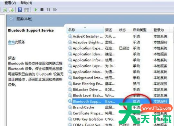Click the gear icon of Adaptive Brightness
This screenshot has height=126, width=174.
tap(70, 42)
